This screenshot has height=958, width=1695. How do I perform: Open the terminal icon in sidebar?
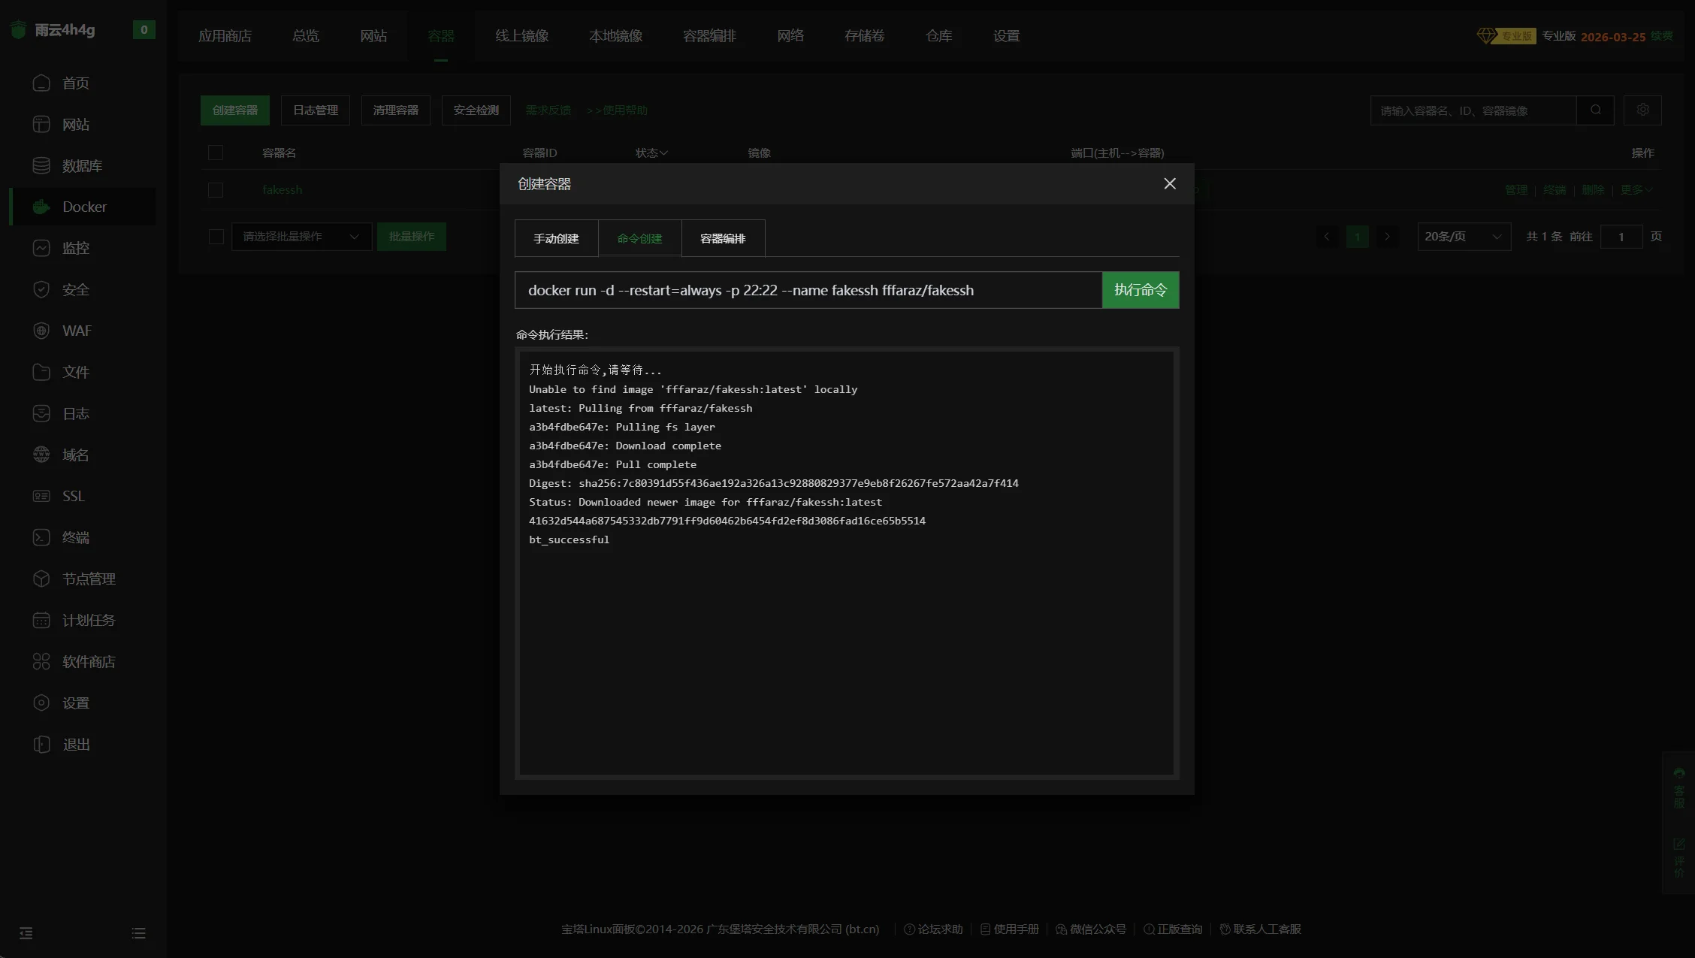[41, 537]
